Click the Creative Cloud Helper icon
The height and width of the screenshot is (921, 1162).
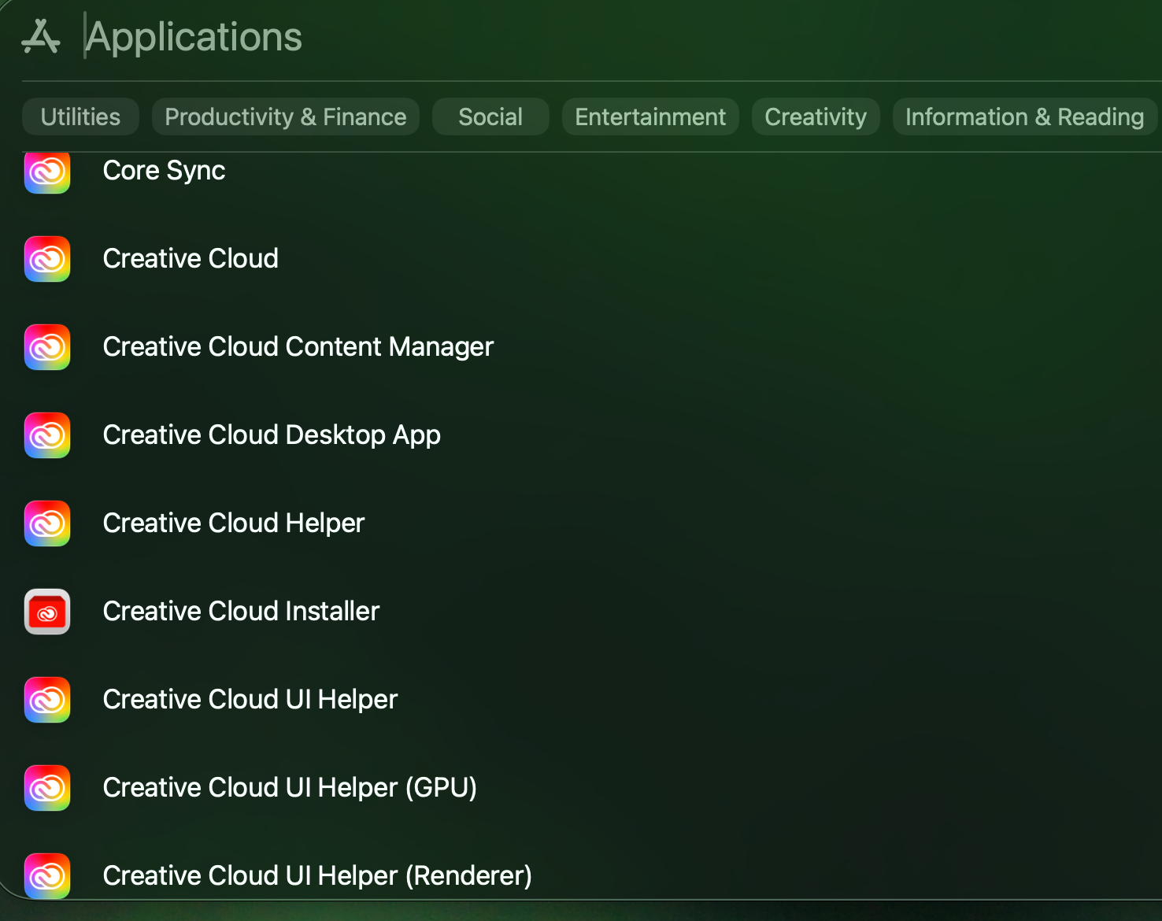[47, 523]
